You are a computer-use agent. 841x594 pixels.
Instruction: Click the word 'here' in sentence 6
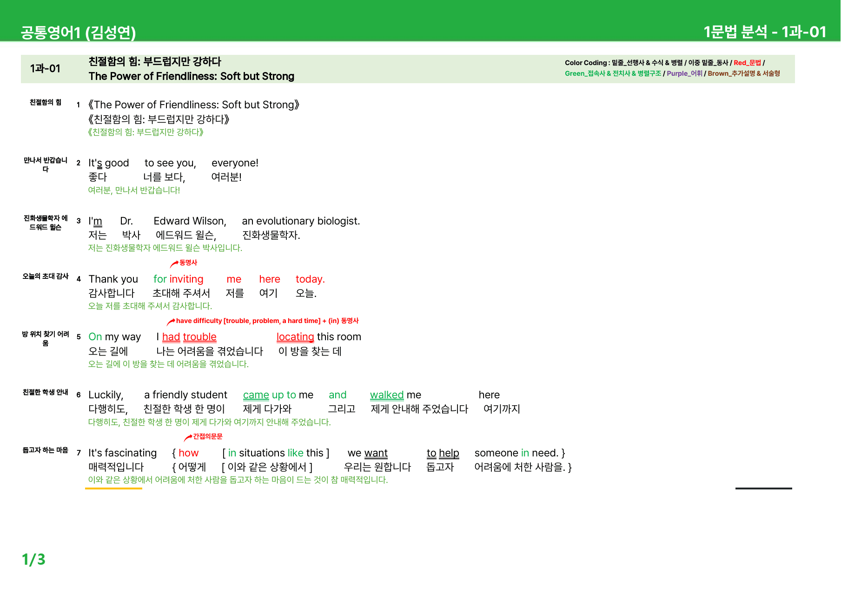(489, 395)
